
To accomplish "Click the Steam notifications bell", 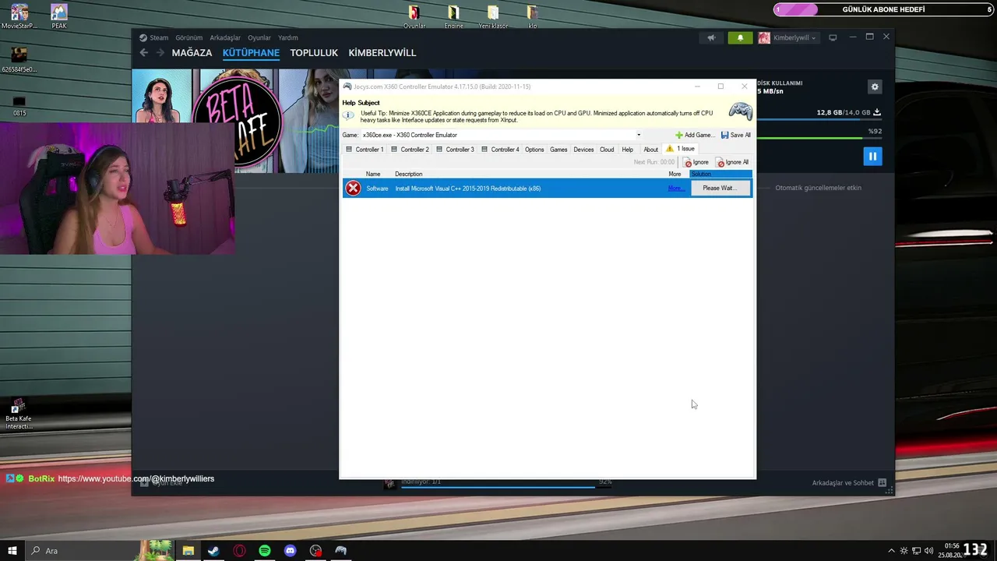I will pos(740,37).
